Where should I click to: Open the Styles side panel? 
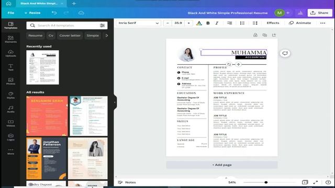(x=10, y=95)
